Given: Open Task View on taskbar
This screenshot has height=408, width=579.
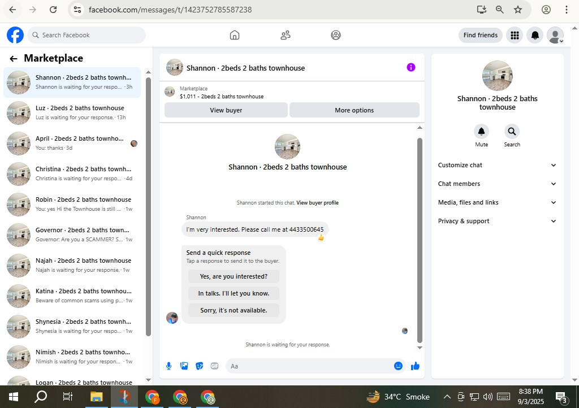Looking at the screenshot, I should 68,397.
